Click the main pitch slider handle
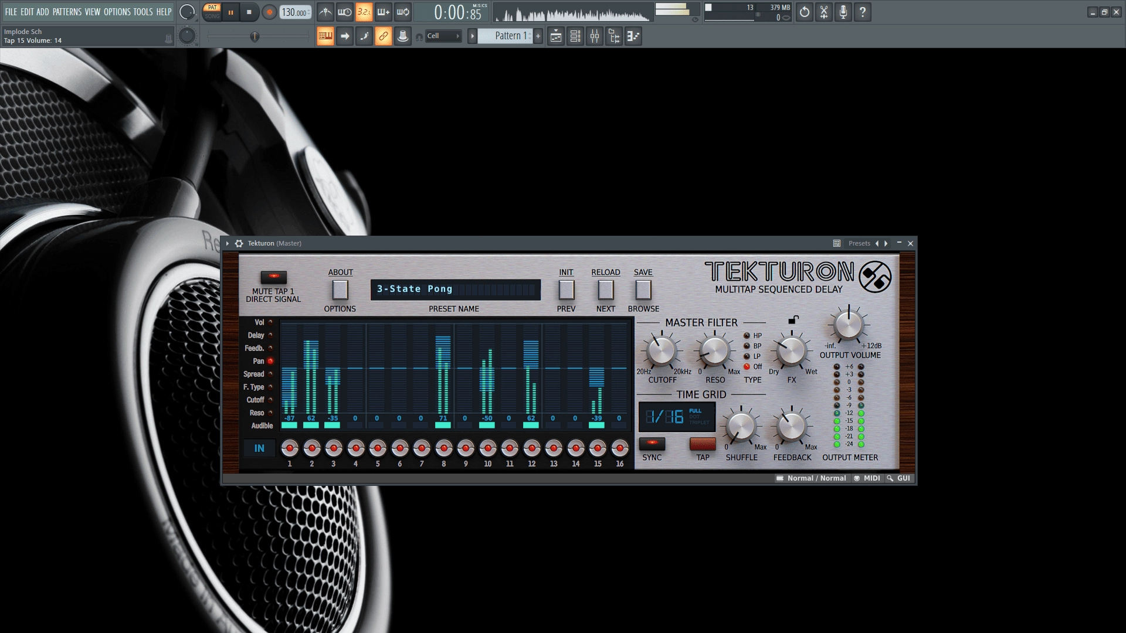Image resolution: width=1126 pixels, height=633 pixels. pos(255,36)
